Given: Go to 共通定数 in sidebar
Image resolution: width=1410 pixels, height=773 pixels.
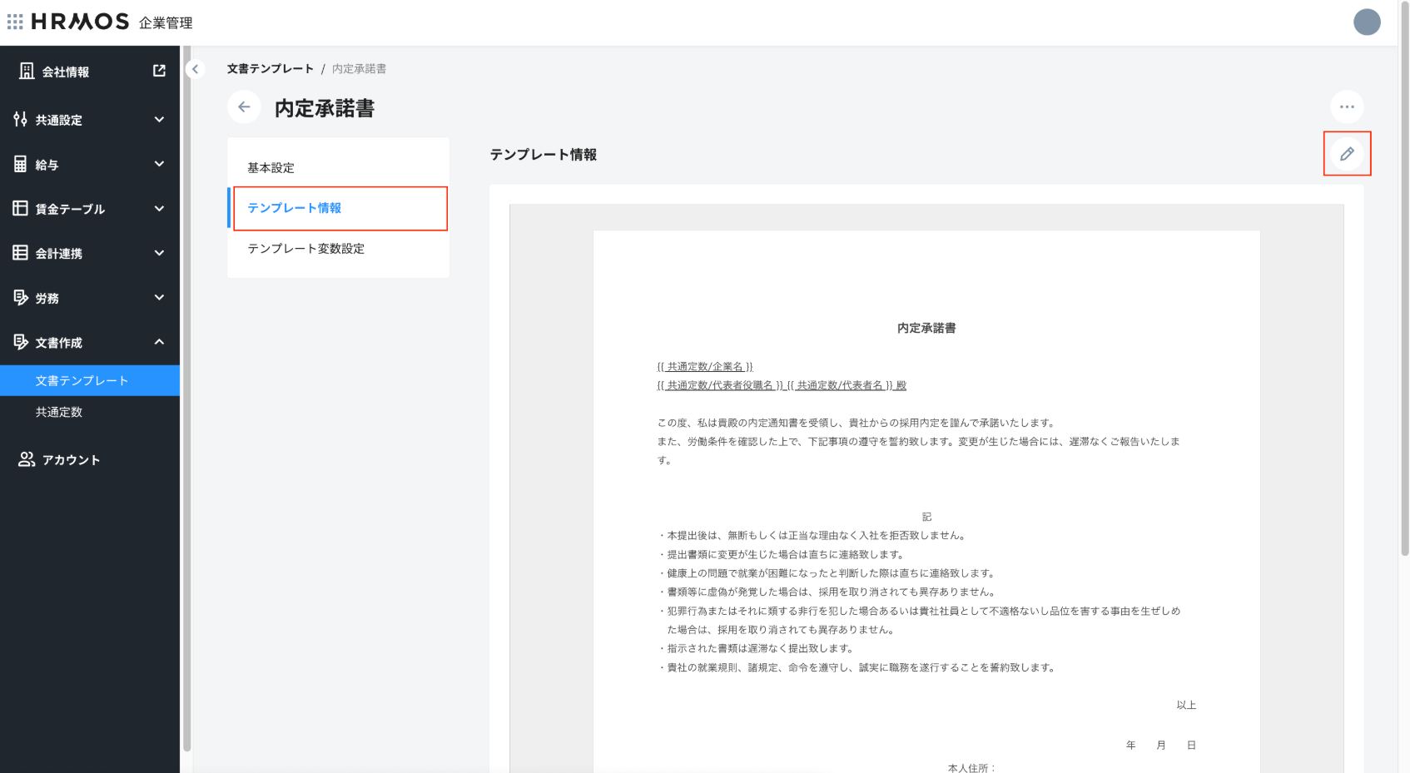Looking at the screenshot, I should click(59, 412).
